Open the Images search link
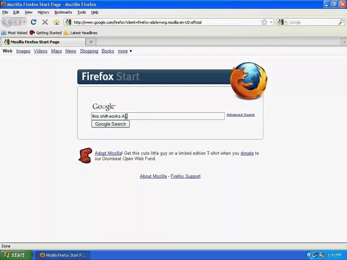The image size is (347, 260). [23, 51]
